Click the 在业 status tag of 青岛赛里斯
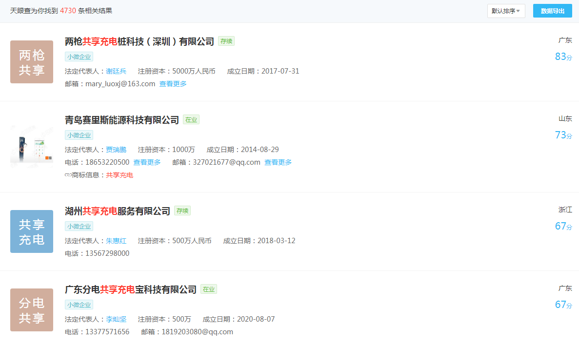The width and height of the screenshot is (579, 345). point(191,120)
